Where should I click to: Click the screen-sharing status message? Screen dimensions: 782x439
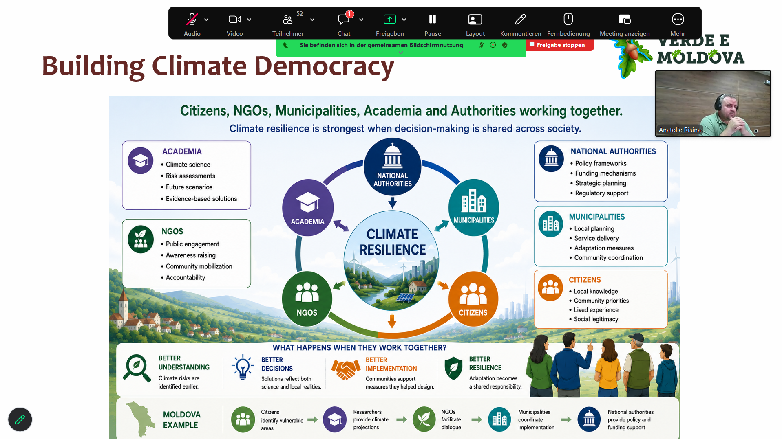pyautogui.click(x=382, y=45)
